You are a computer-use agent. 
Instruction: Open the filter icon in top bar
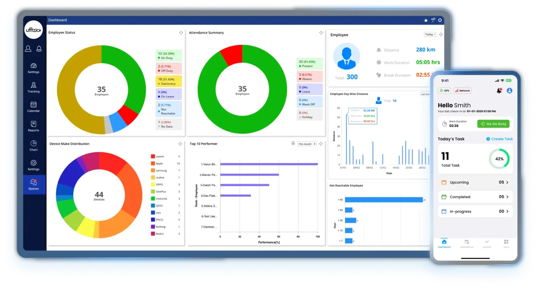(433, 20)
